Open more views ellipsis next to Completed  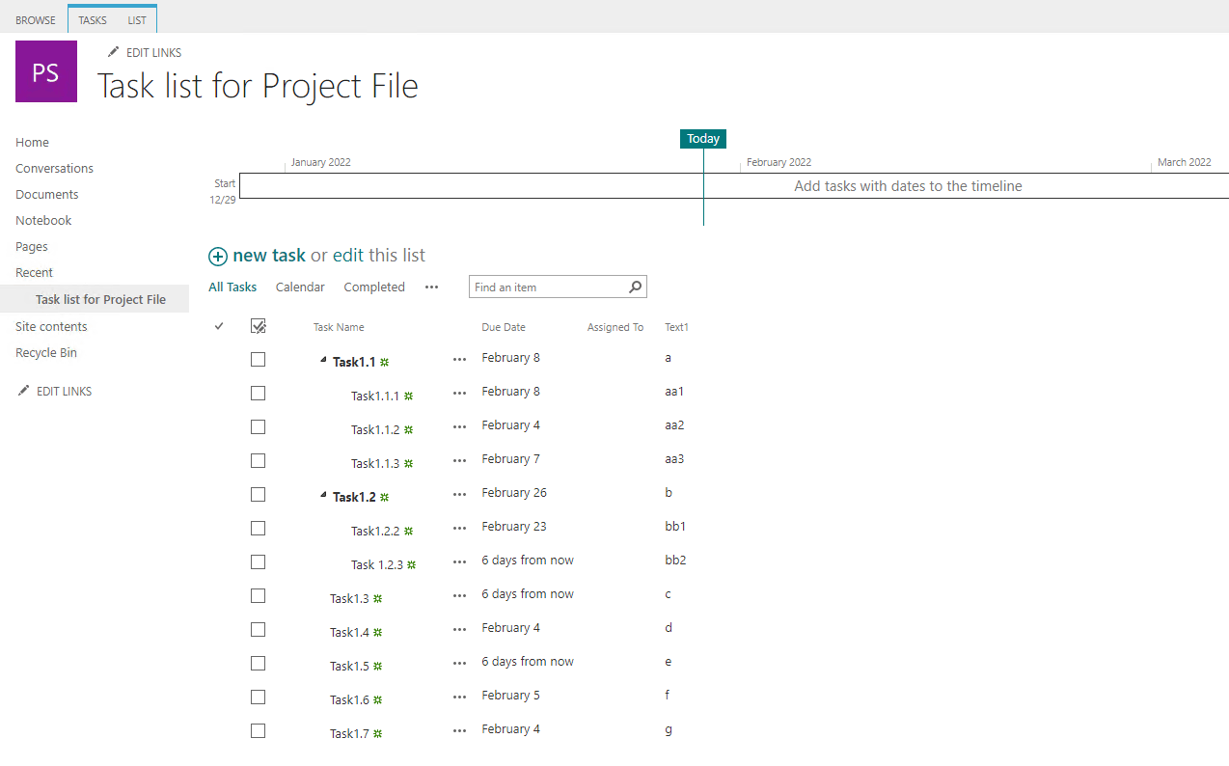431,287
